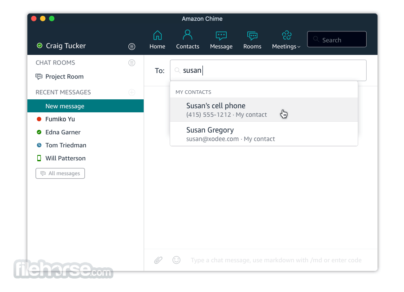The height and width of the screenshot is (292, 404).
Task: Maximize the Amazon Chime window
Action: [x=52, y=18]
